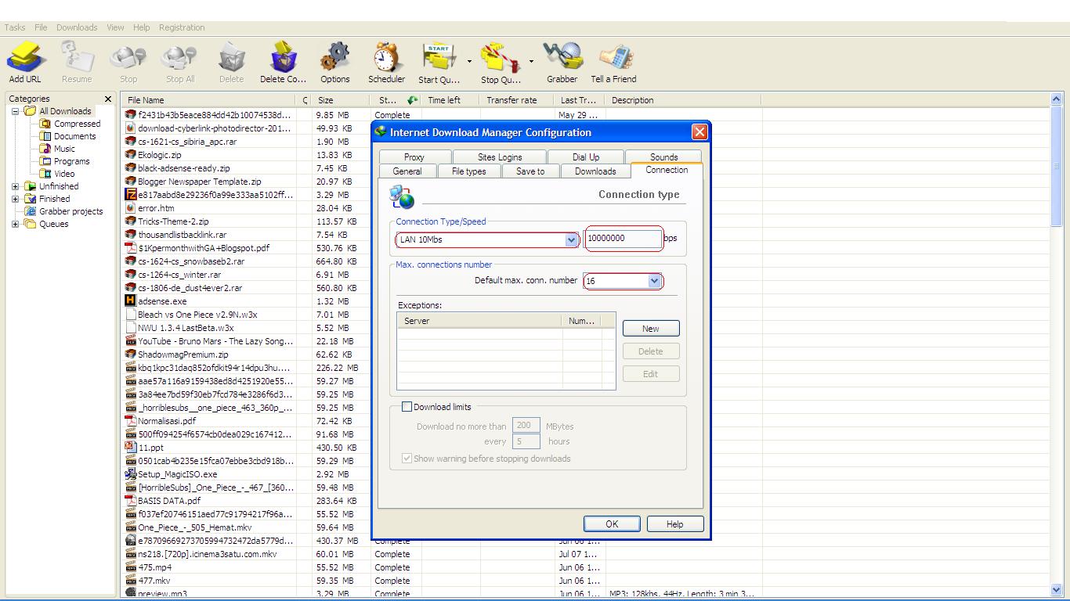Open the Default max. conn. number dropdown
Screen dimensions: 1070x601
654,281
